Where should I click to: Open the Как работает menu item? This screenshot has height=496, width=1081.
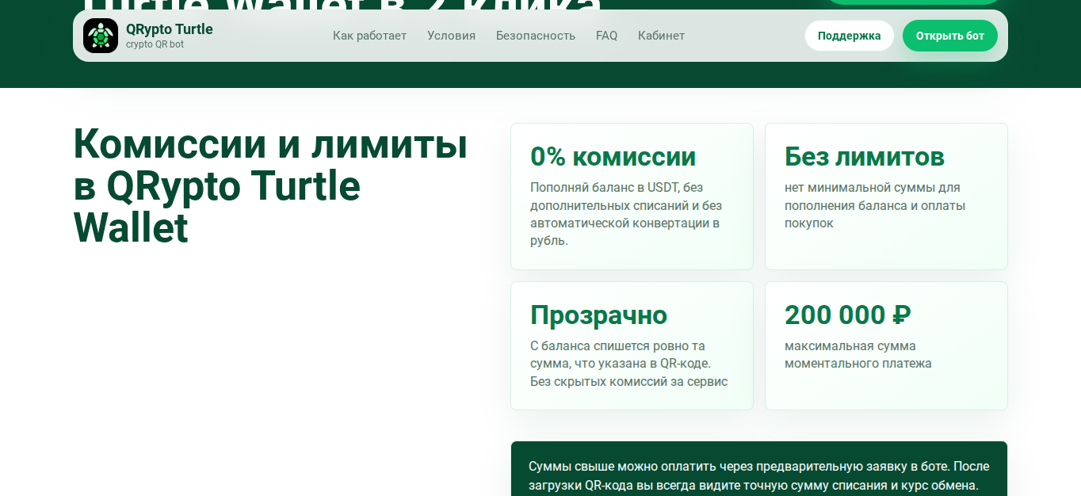[x=369, y=36]
